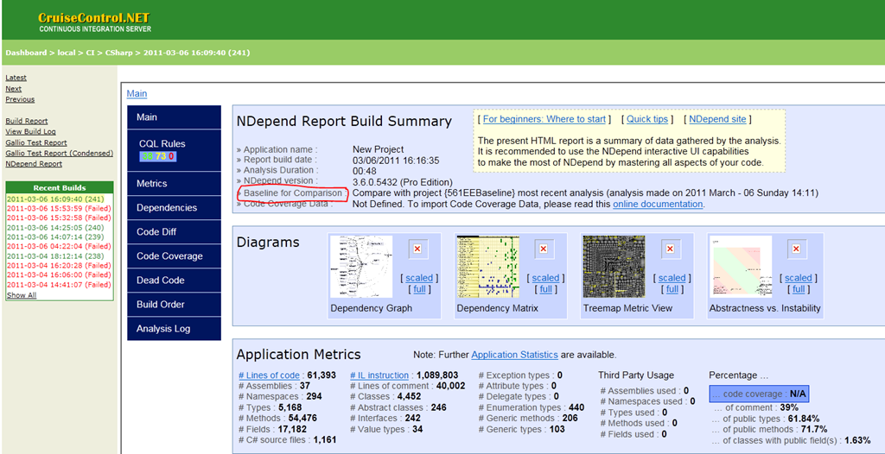The width and height of the screenshot is (885, 454).
Task: Click broken image icon beside Dependency Graph
Action: [x=417, y=249]
